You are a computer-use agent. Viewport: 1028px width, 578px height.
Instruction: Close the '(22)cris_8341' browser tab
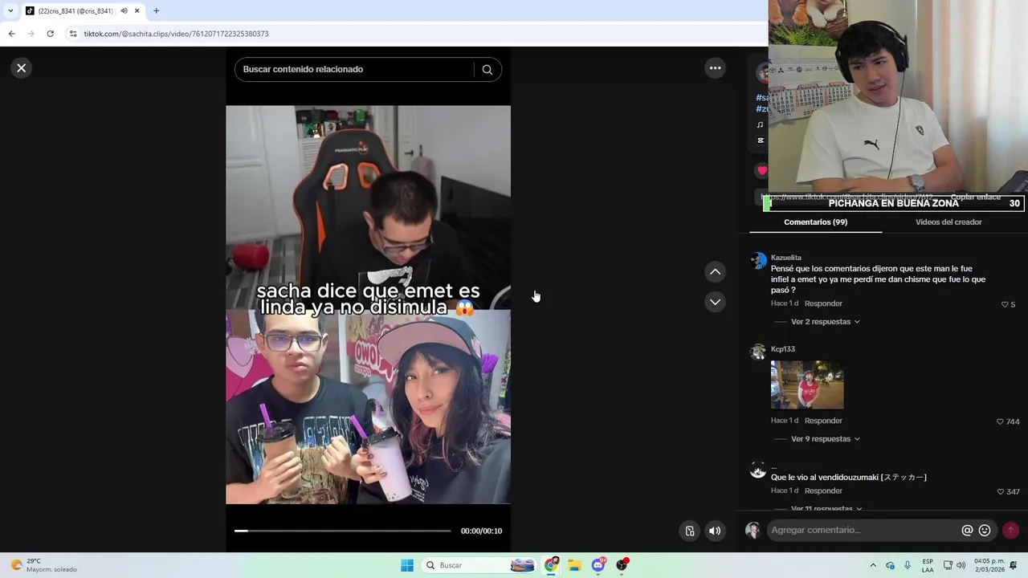pyautogui.click(x=137, y=11)
